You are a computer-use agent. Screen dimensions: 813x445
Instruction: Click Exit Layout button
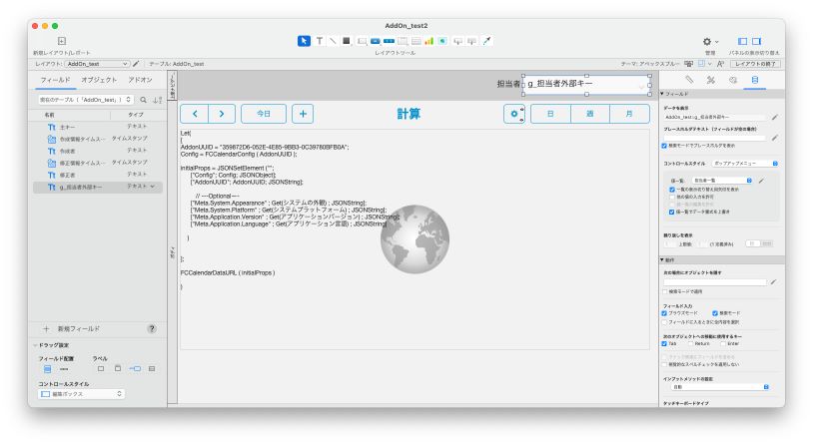755,63
